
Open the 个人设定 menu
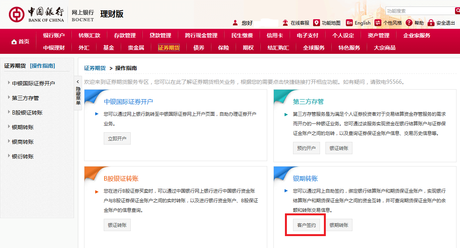point(343,35)
